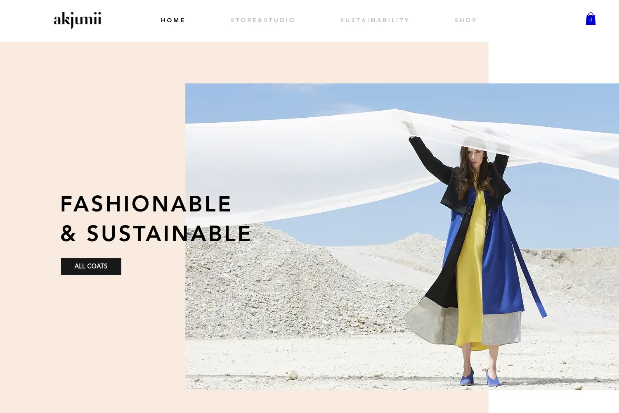619x413 pixels.
Task: Click the FASHIONABLE headline text
Action: coord(146,204)
